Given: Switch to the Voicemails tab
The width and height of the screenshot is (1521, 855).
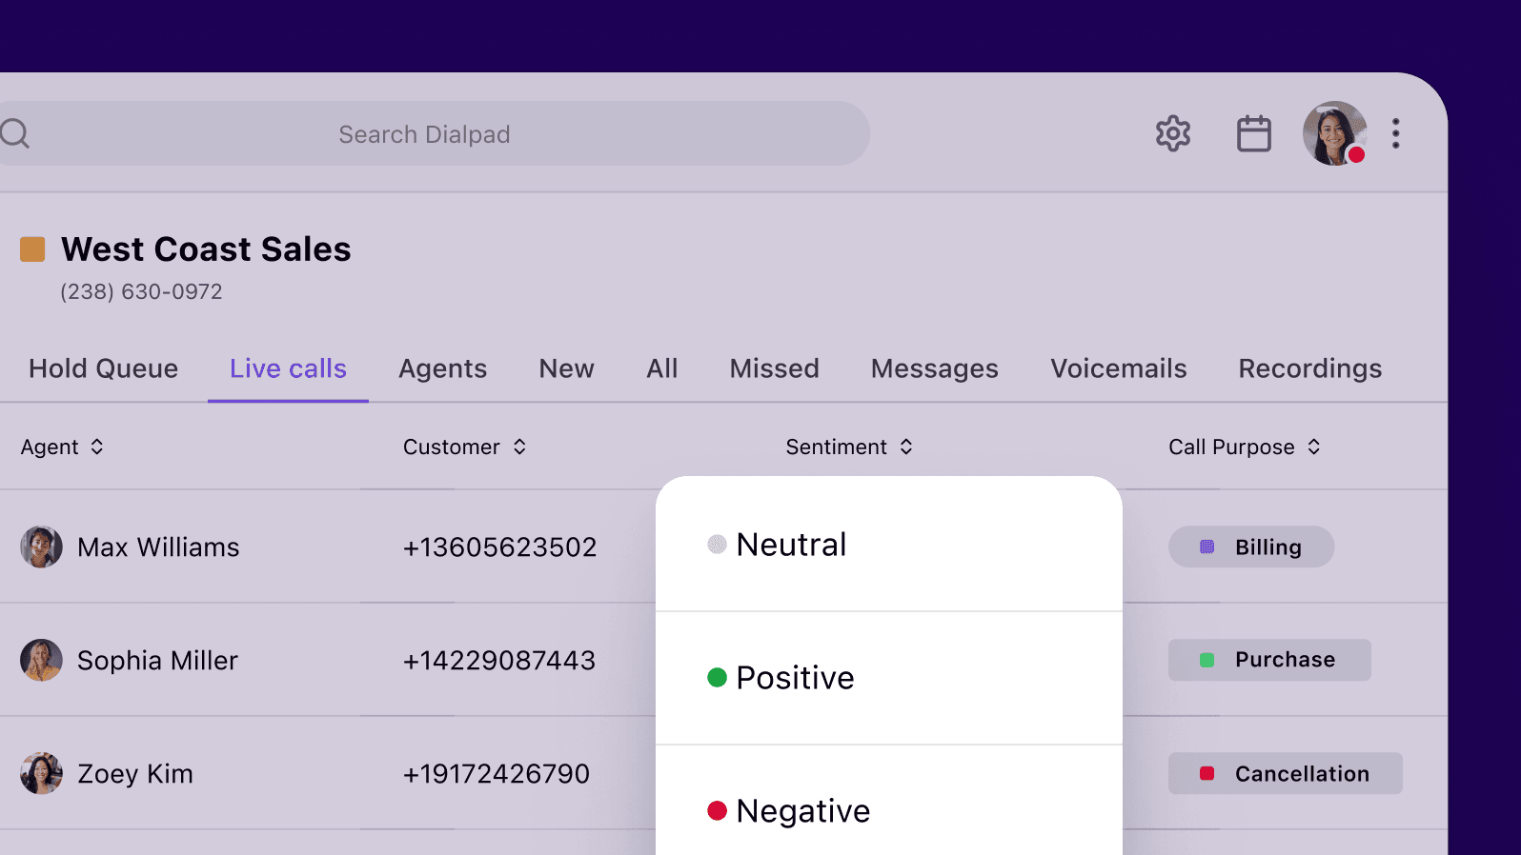Looking at the screenshot, I should coord(1119,368).
